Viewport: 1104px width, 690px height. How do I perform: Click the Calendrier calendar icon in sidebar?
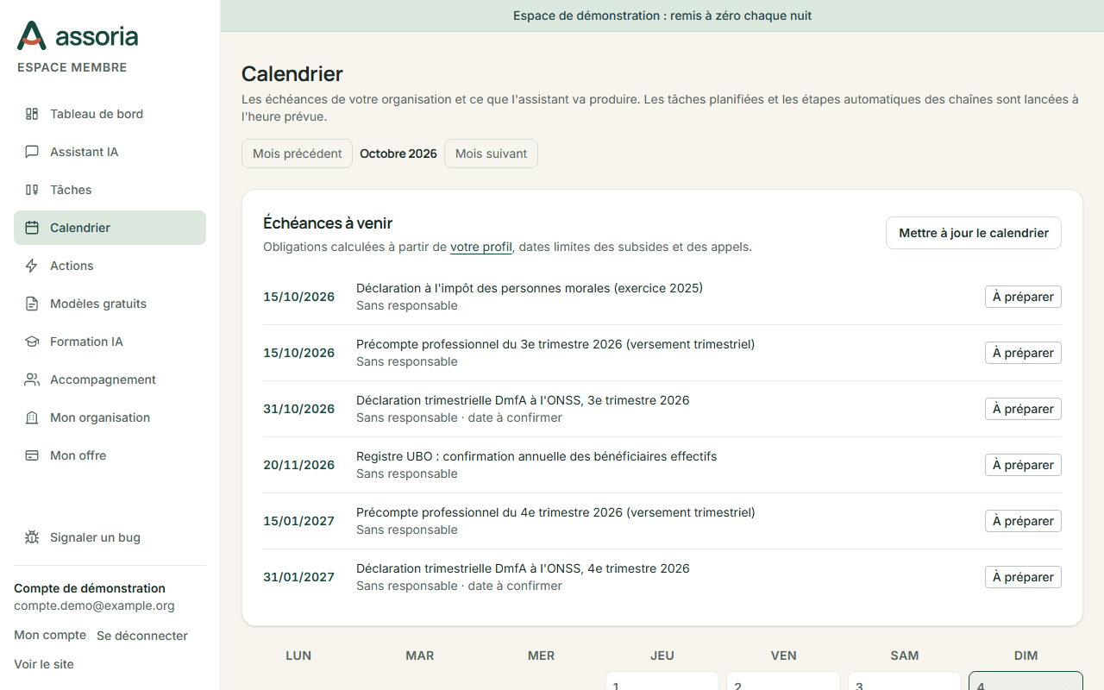click(32, 228)
